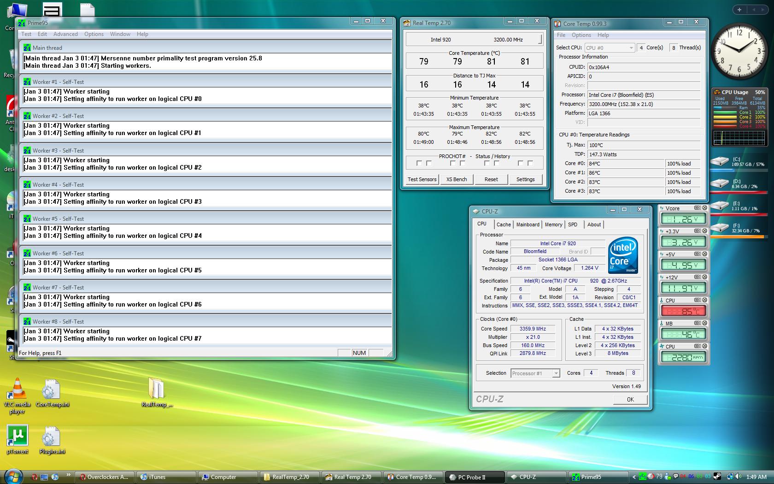Expand the quick launch overflow chevron
This screenshot has width=774, height=484.
[68, 474]
